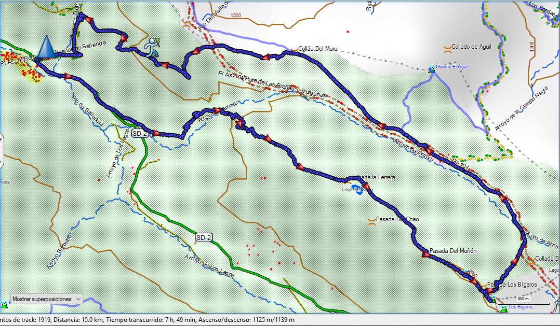Click the Collado de Aguil label
The image size is (560, 326).
click(472, 46)
